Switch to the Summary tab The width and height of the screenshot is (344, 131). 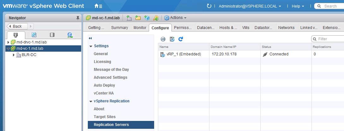point(120,28)
